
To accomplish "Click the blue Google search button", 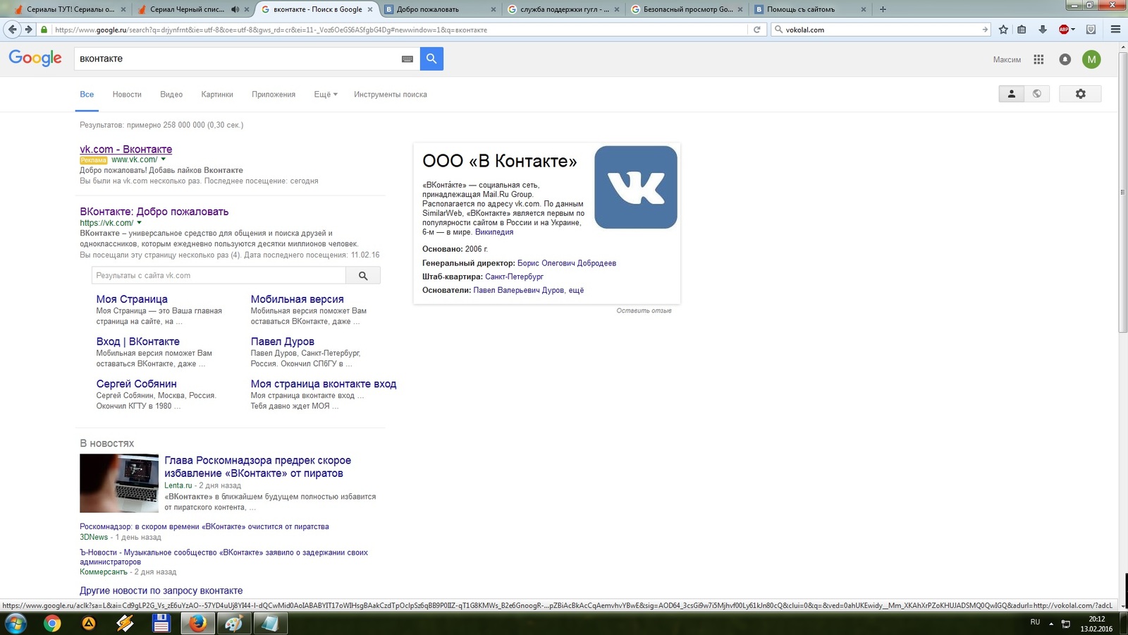I will point(431,59).
